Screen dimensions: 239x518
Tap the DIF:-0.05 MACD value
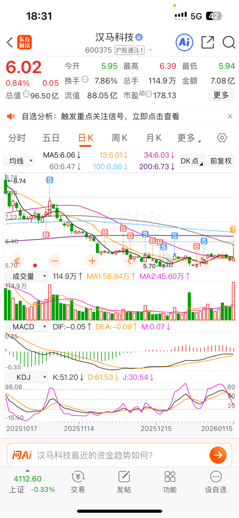pos(72,327)
